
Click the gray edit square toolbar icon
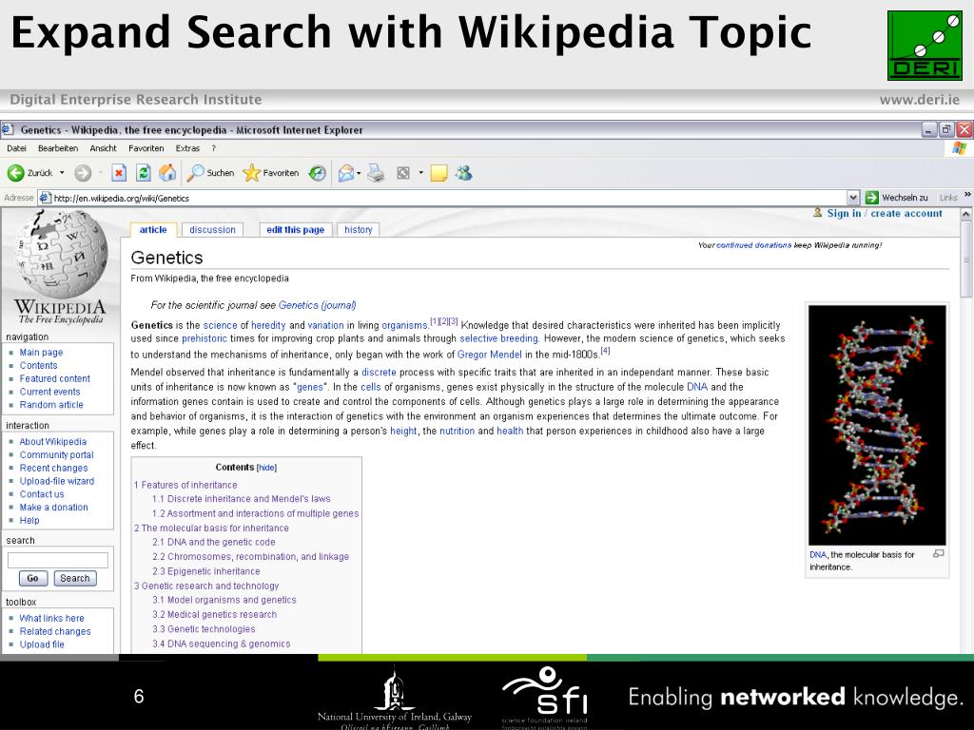[x=403, y=173]
